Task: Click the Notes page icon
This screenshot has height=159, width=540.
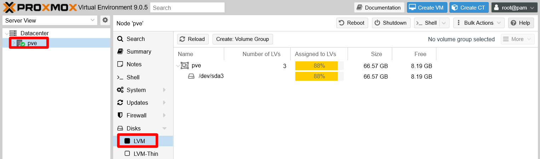Action: click(120, 64)
